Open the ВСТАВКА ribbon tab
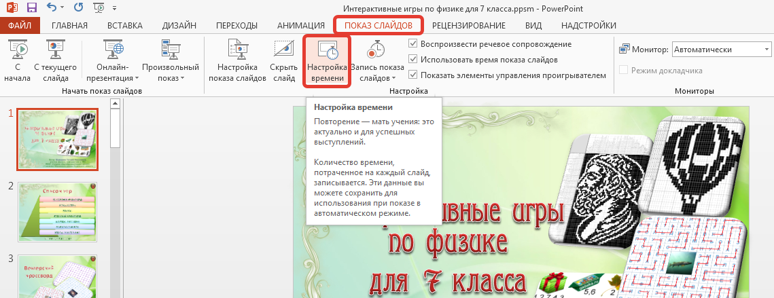774x298 pixels. [125, 26]
